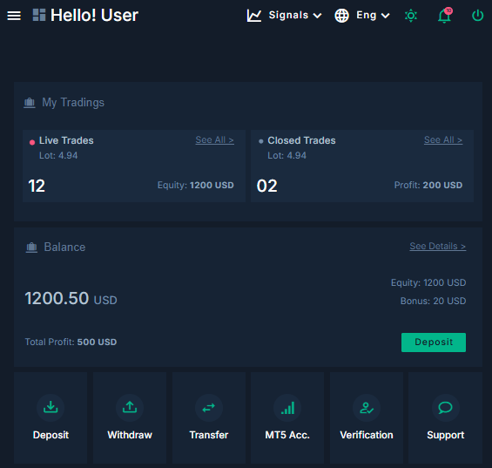
Task: See all Closed Trades
Action: click(443, 140)
